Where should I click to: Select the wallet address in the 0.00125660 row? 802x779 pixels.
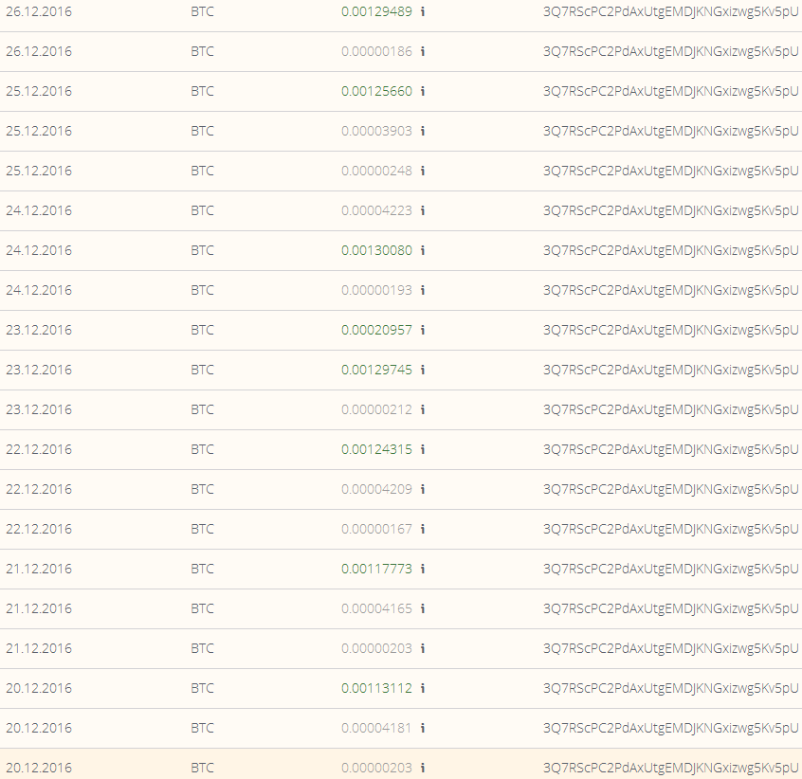pyautogui.click(x=670, y=92)
